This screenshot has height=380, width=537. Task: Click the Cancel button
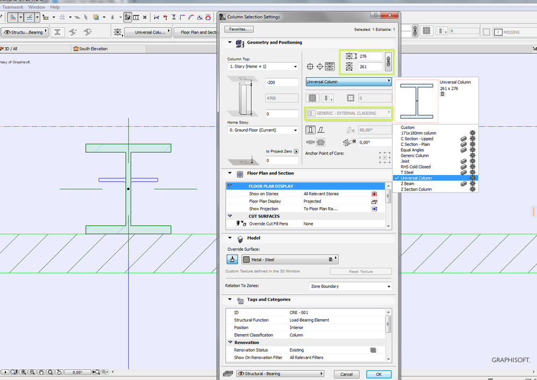point(346,374)
